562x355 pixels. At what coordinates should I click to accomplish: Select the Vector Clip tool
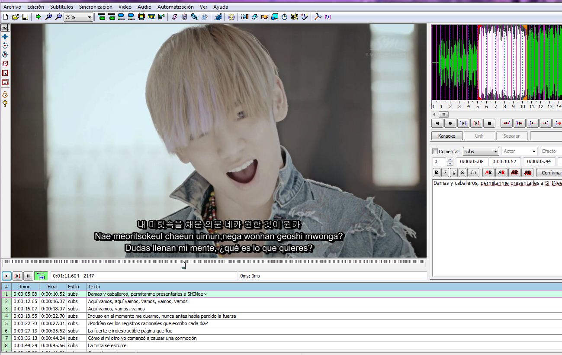click(5, 82)
